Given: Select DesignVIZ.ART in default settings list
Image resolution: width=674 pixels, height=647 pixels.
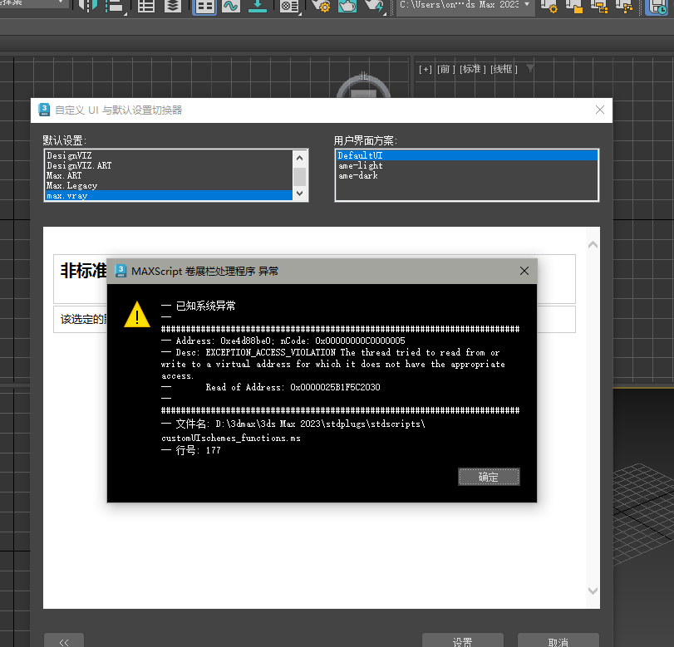Looking at the screenshot, I should click(169, 165).
